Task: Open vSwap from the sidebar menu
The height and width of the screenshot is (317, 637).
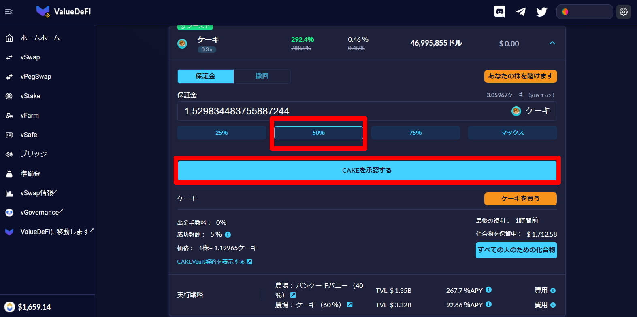Action: click(30, 57)
